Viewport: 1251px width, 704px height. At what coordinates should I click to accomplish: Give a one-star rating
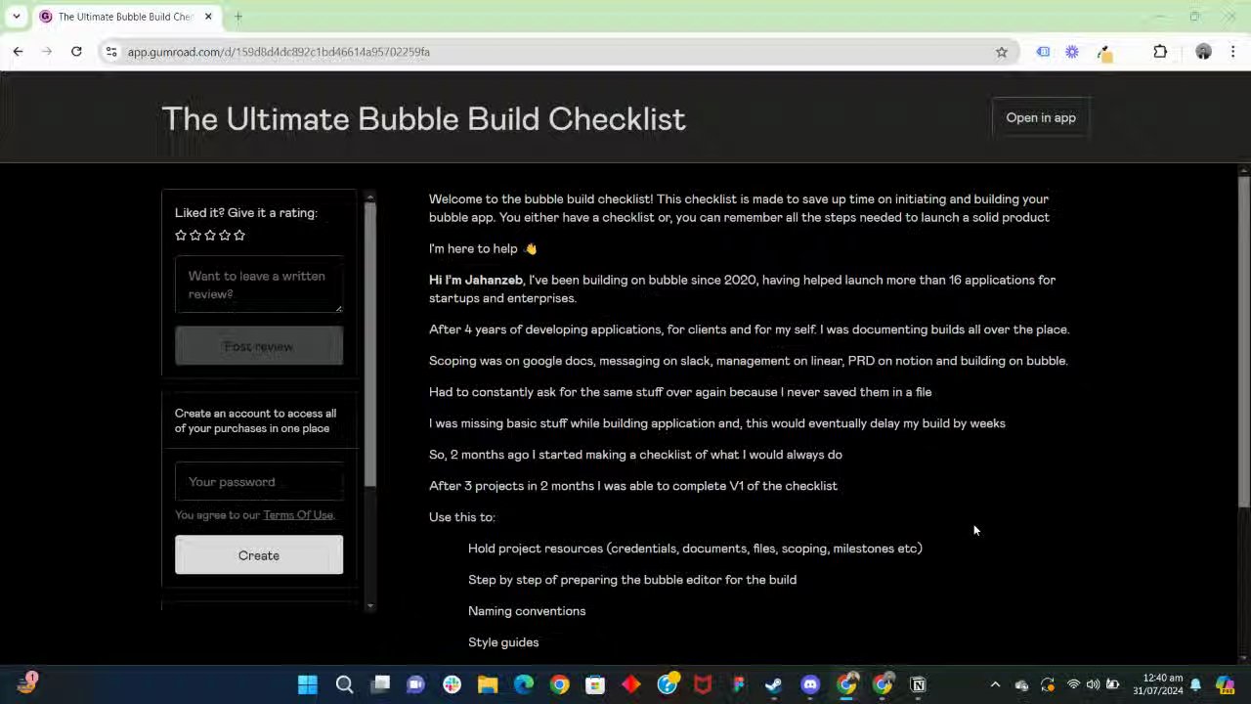coord(181,235)
